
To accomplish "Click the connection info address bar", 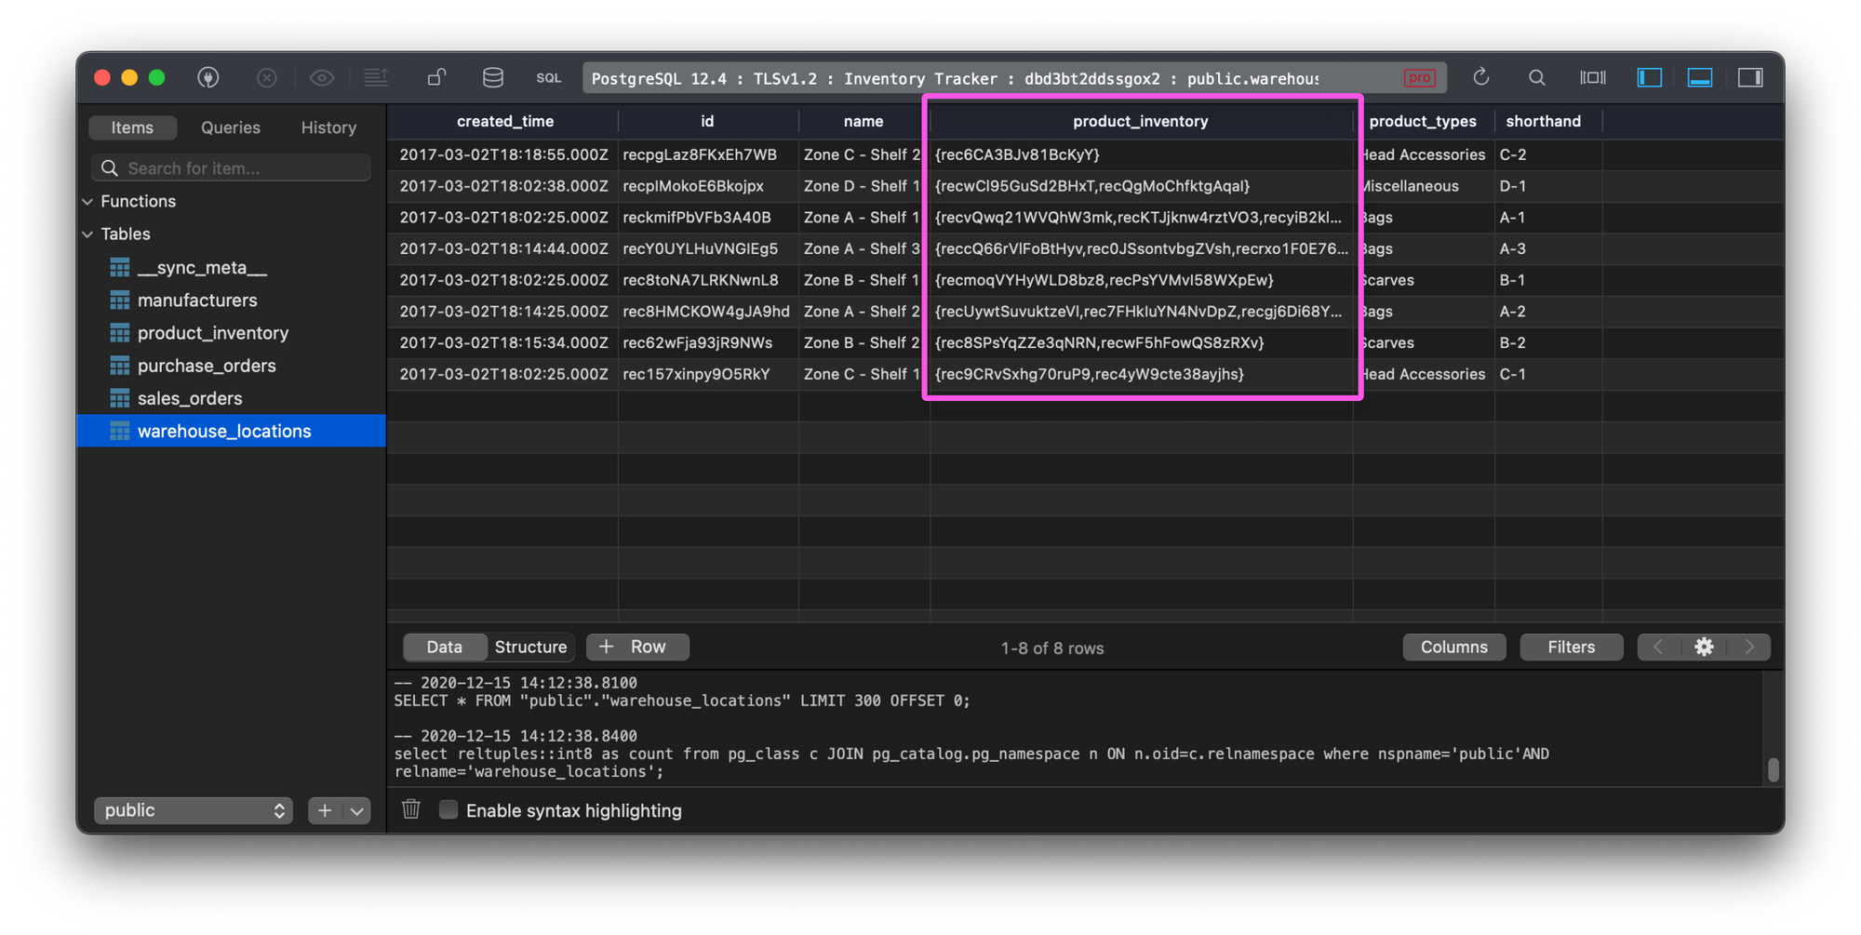I will pyautogui.click(x=1014, y=78).
